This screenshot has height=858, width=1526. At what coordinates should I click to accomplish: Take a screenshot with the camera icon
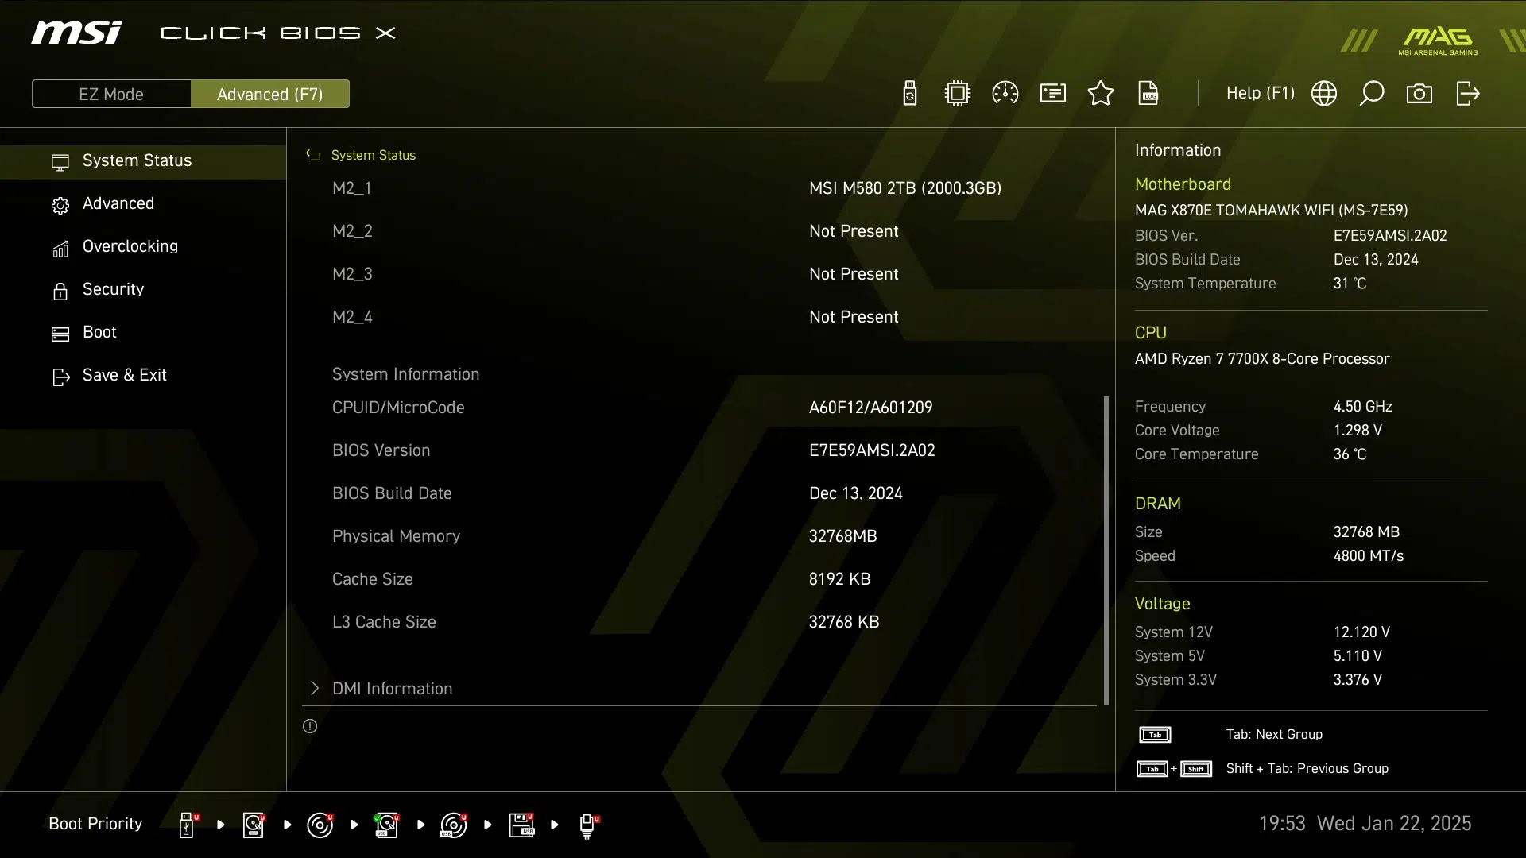[x=1419, y=94]
